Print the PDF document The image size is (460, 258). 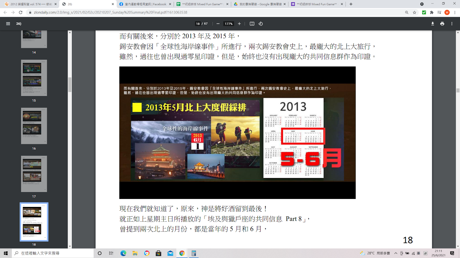[442, 24]
